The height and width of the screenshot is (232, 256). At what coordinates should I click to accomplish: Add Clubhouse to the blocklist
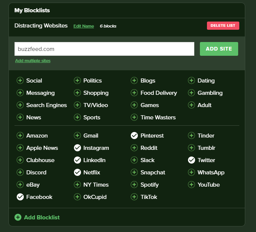[x=20, y=160]
